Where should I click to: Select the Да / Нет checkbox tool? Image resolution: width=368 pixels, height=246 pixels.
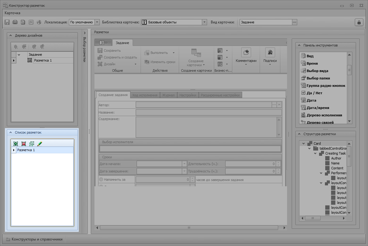tap(314, 93)
